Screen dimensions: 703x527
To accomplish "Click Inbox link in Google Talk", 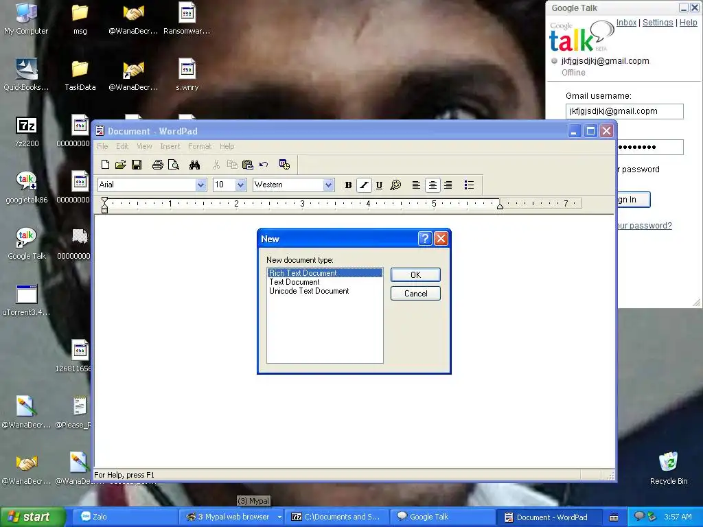I will 626,23.
